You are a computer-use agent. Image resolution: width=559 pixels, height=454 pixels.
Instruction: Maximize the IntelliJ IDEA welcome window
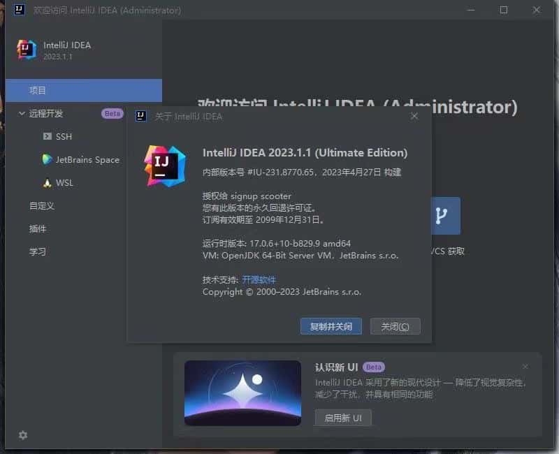[x=504, y=10]
